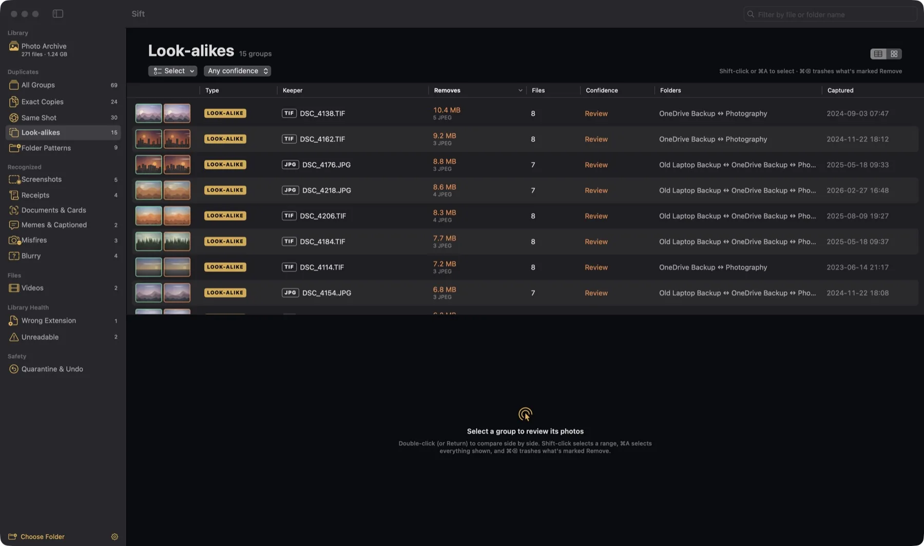
Task: Click LOOK-ALIKE badge in DSC_4114.TIF row
Action: coord(225,267)
